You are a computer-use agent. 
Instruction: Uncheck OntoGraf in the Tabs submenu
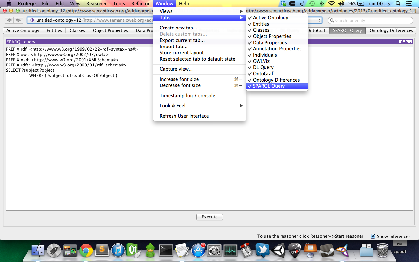point(277,74)
